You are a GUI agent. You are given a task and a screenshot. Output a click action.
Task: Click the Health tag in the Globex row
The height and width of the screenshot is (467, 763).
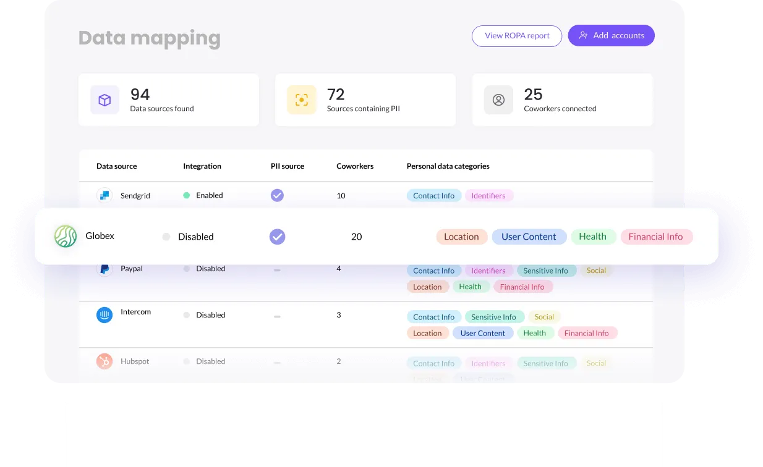coord(593,236)
